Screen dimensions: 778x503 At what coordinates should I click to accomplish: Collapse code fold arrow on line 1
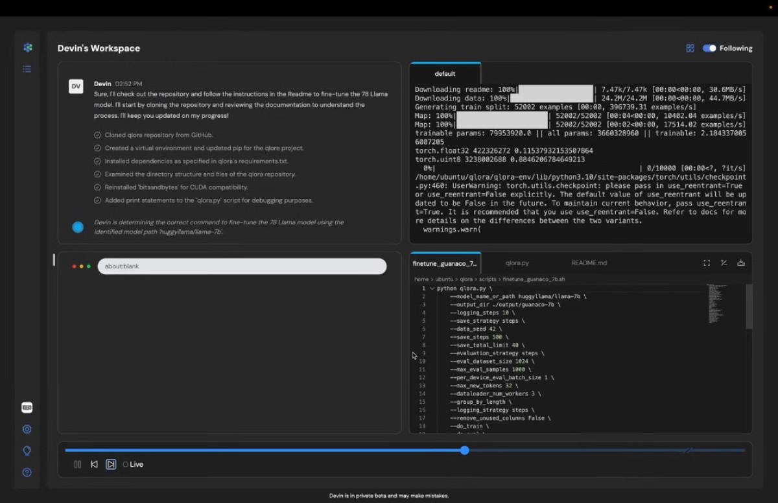(x=432, y=288)
